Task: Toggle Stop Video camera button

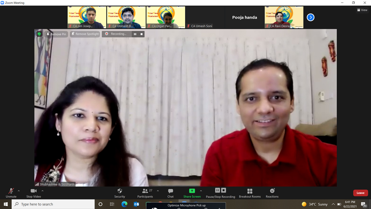Action: click(33, 192)
